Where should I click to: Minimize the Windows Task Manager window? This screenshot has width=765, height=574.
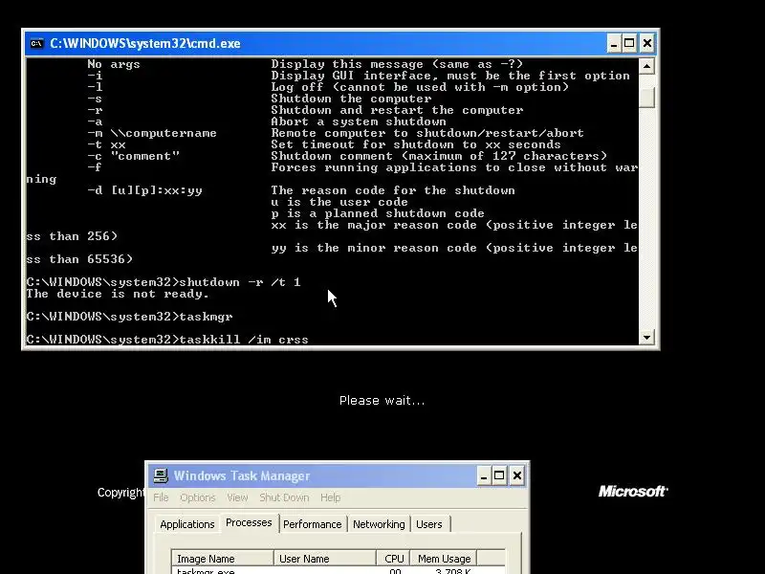point(484,475)
